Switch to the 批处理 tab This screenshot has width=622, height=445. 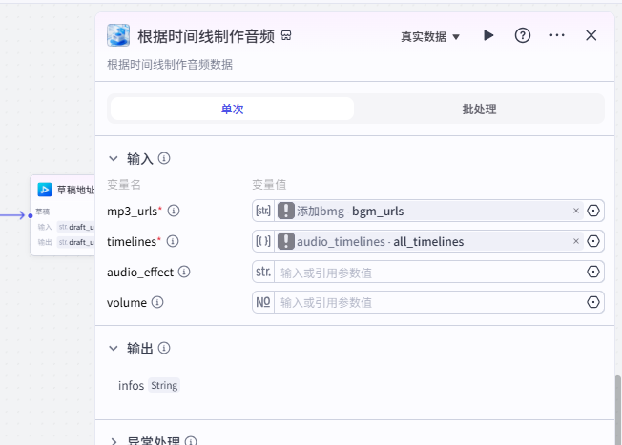click(479, 109)
